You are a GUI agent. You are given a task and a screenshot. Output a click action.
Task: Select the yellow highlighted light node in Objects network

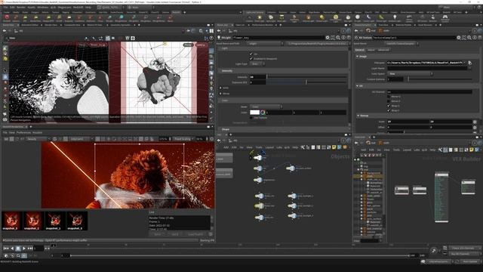pos(260,206)
